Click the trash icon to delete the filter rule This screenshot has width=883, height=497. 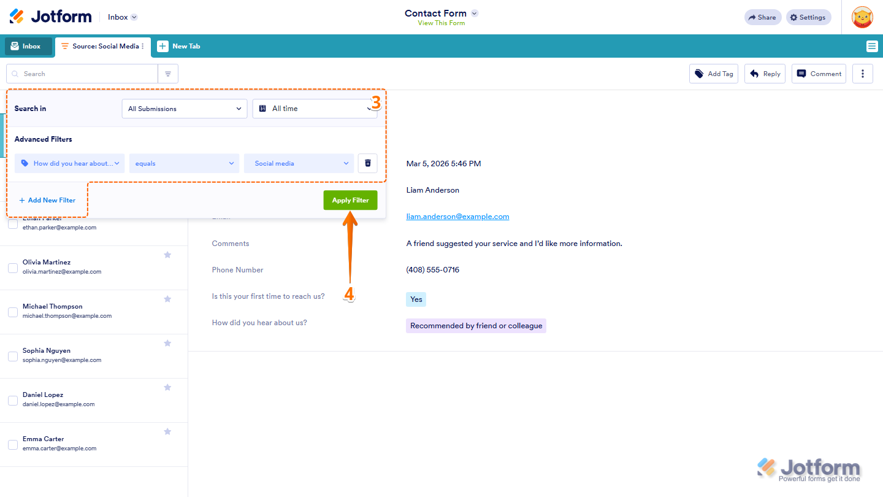[x=367, y=163]
